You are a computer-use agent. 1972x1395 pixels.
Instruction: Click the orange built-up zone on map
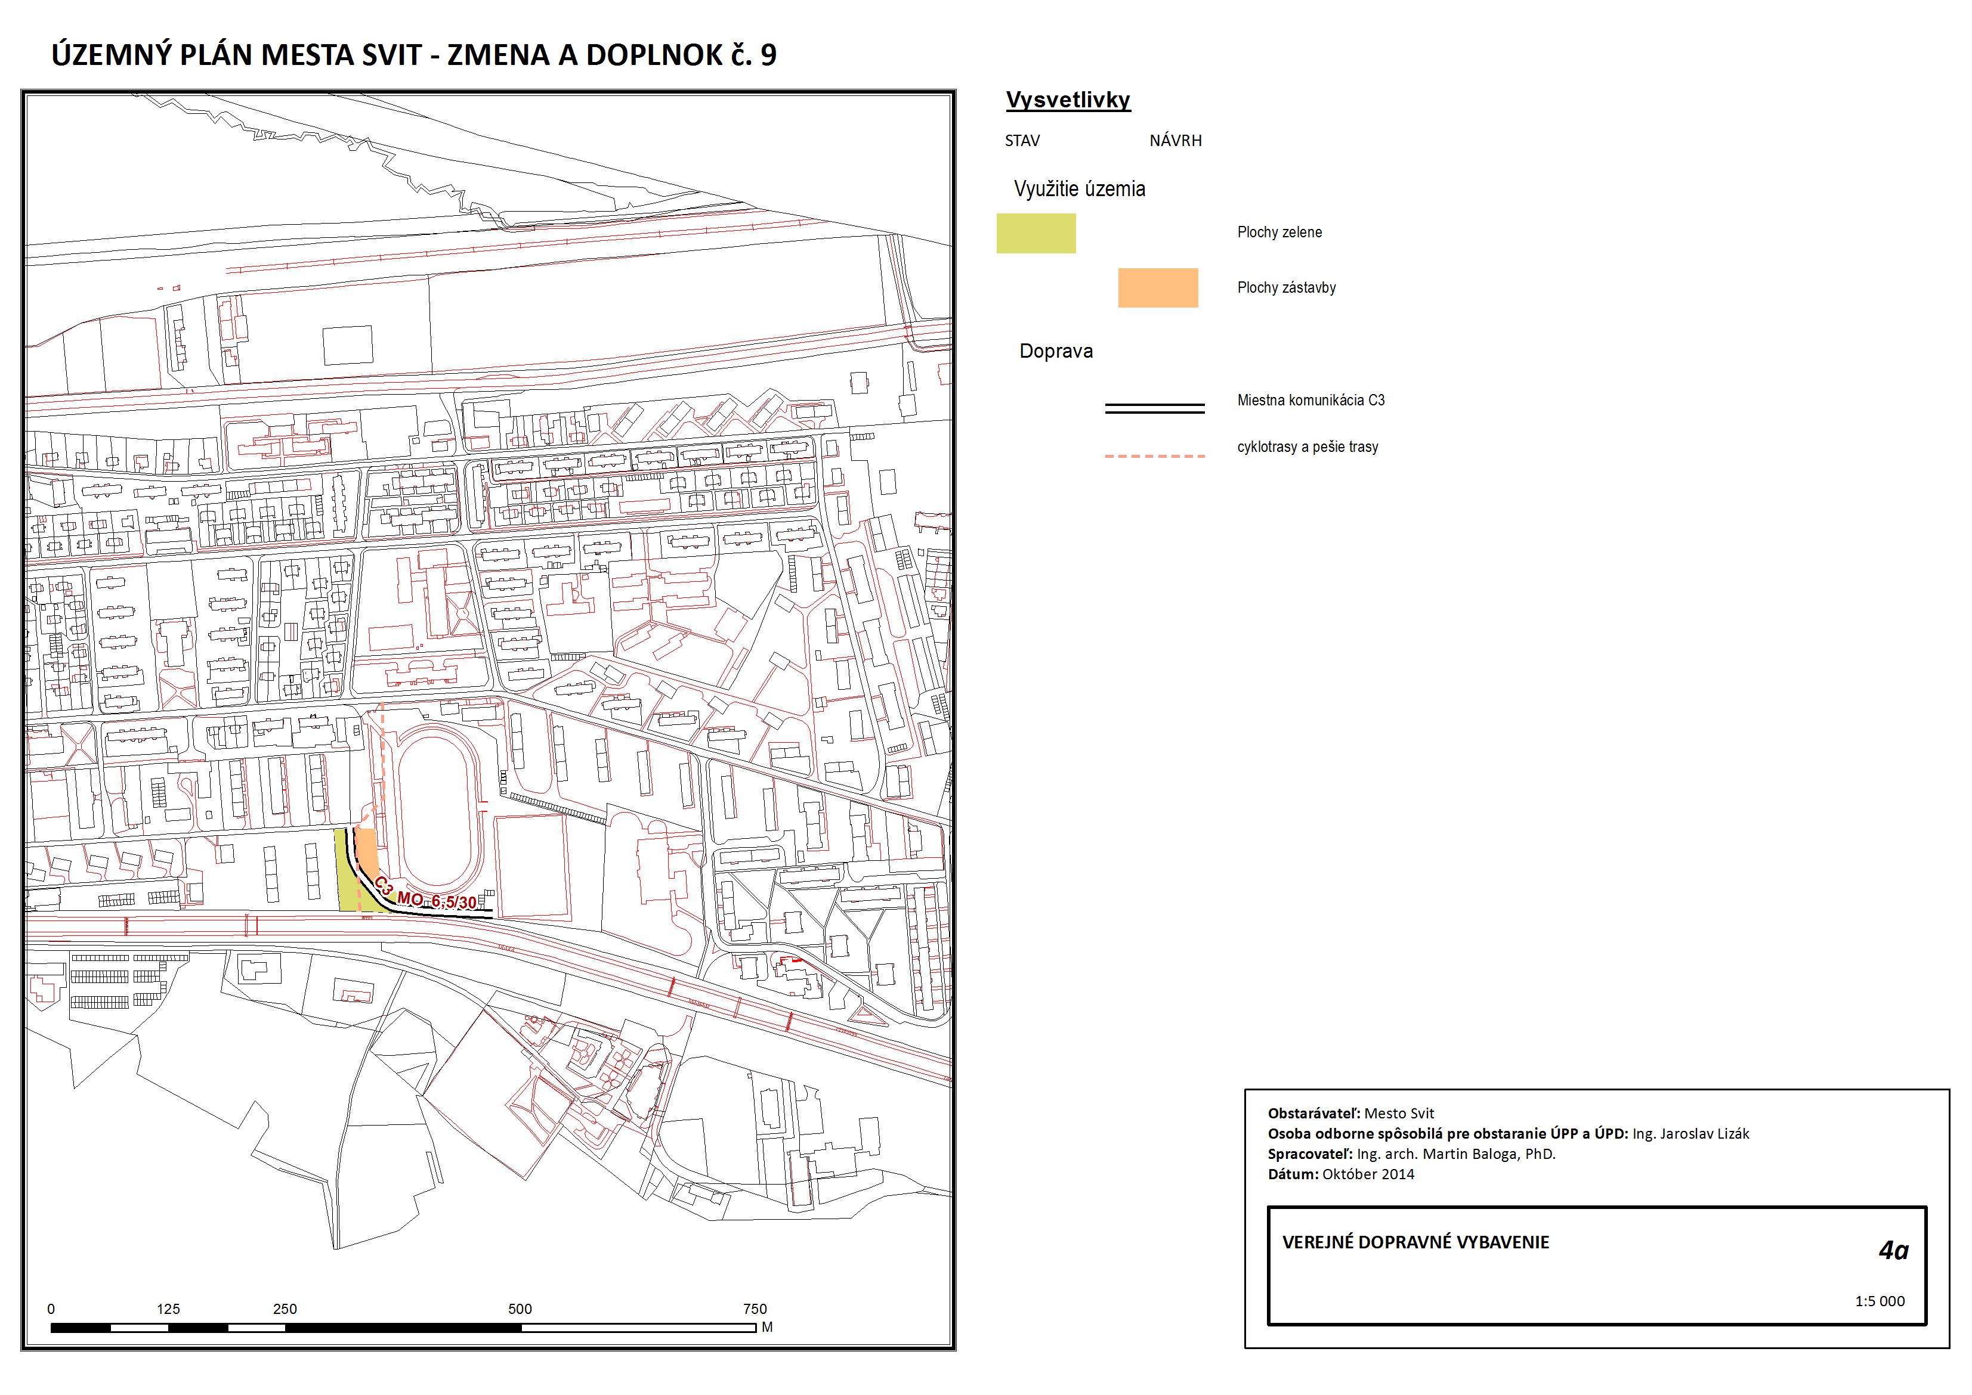click(367, 850)
